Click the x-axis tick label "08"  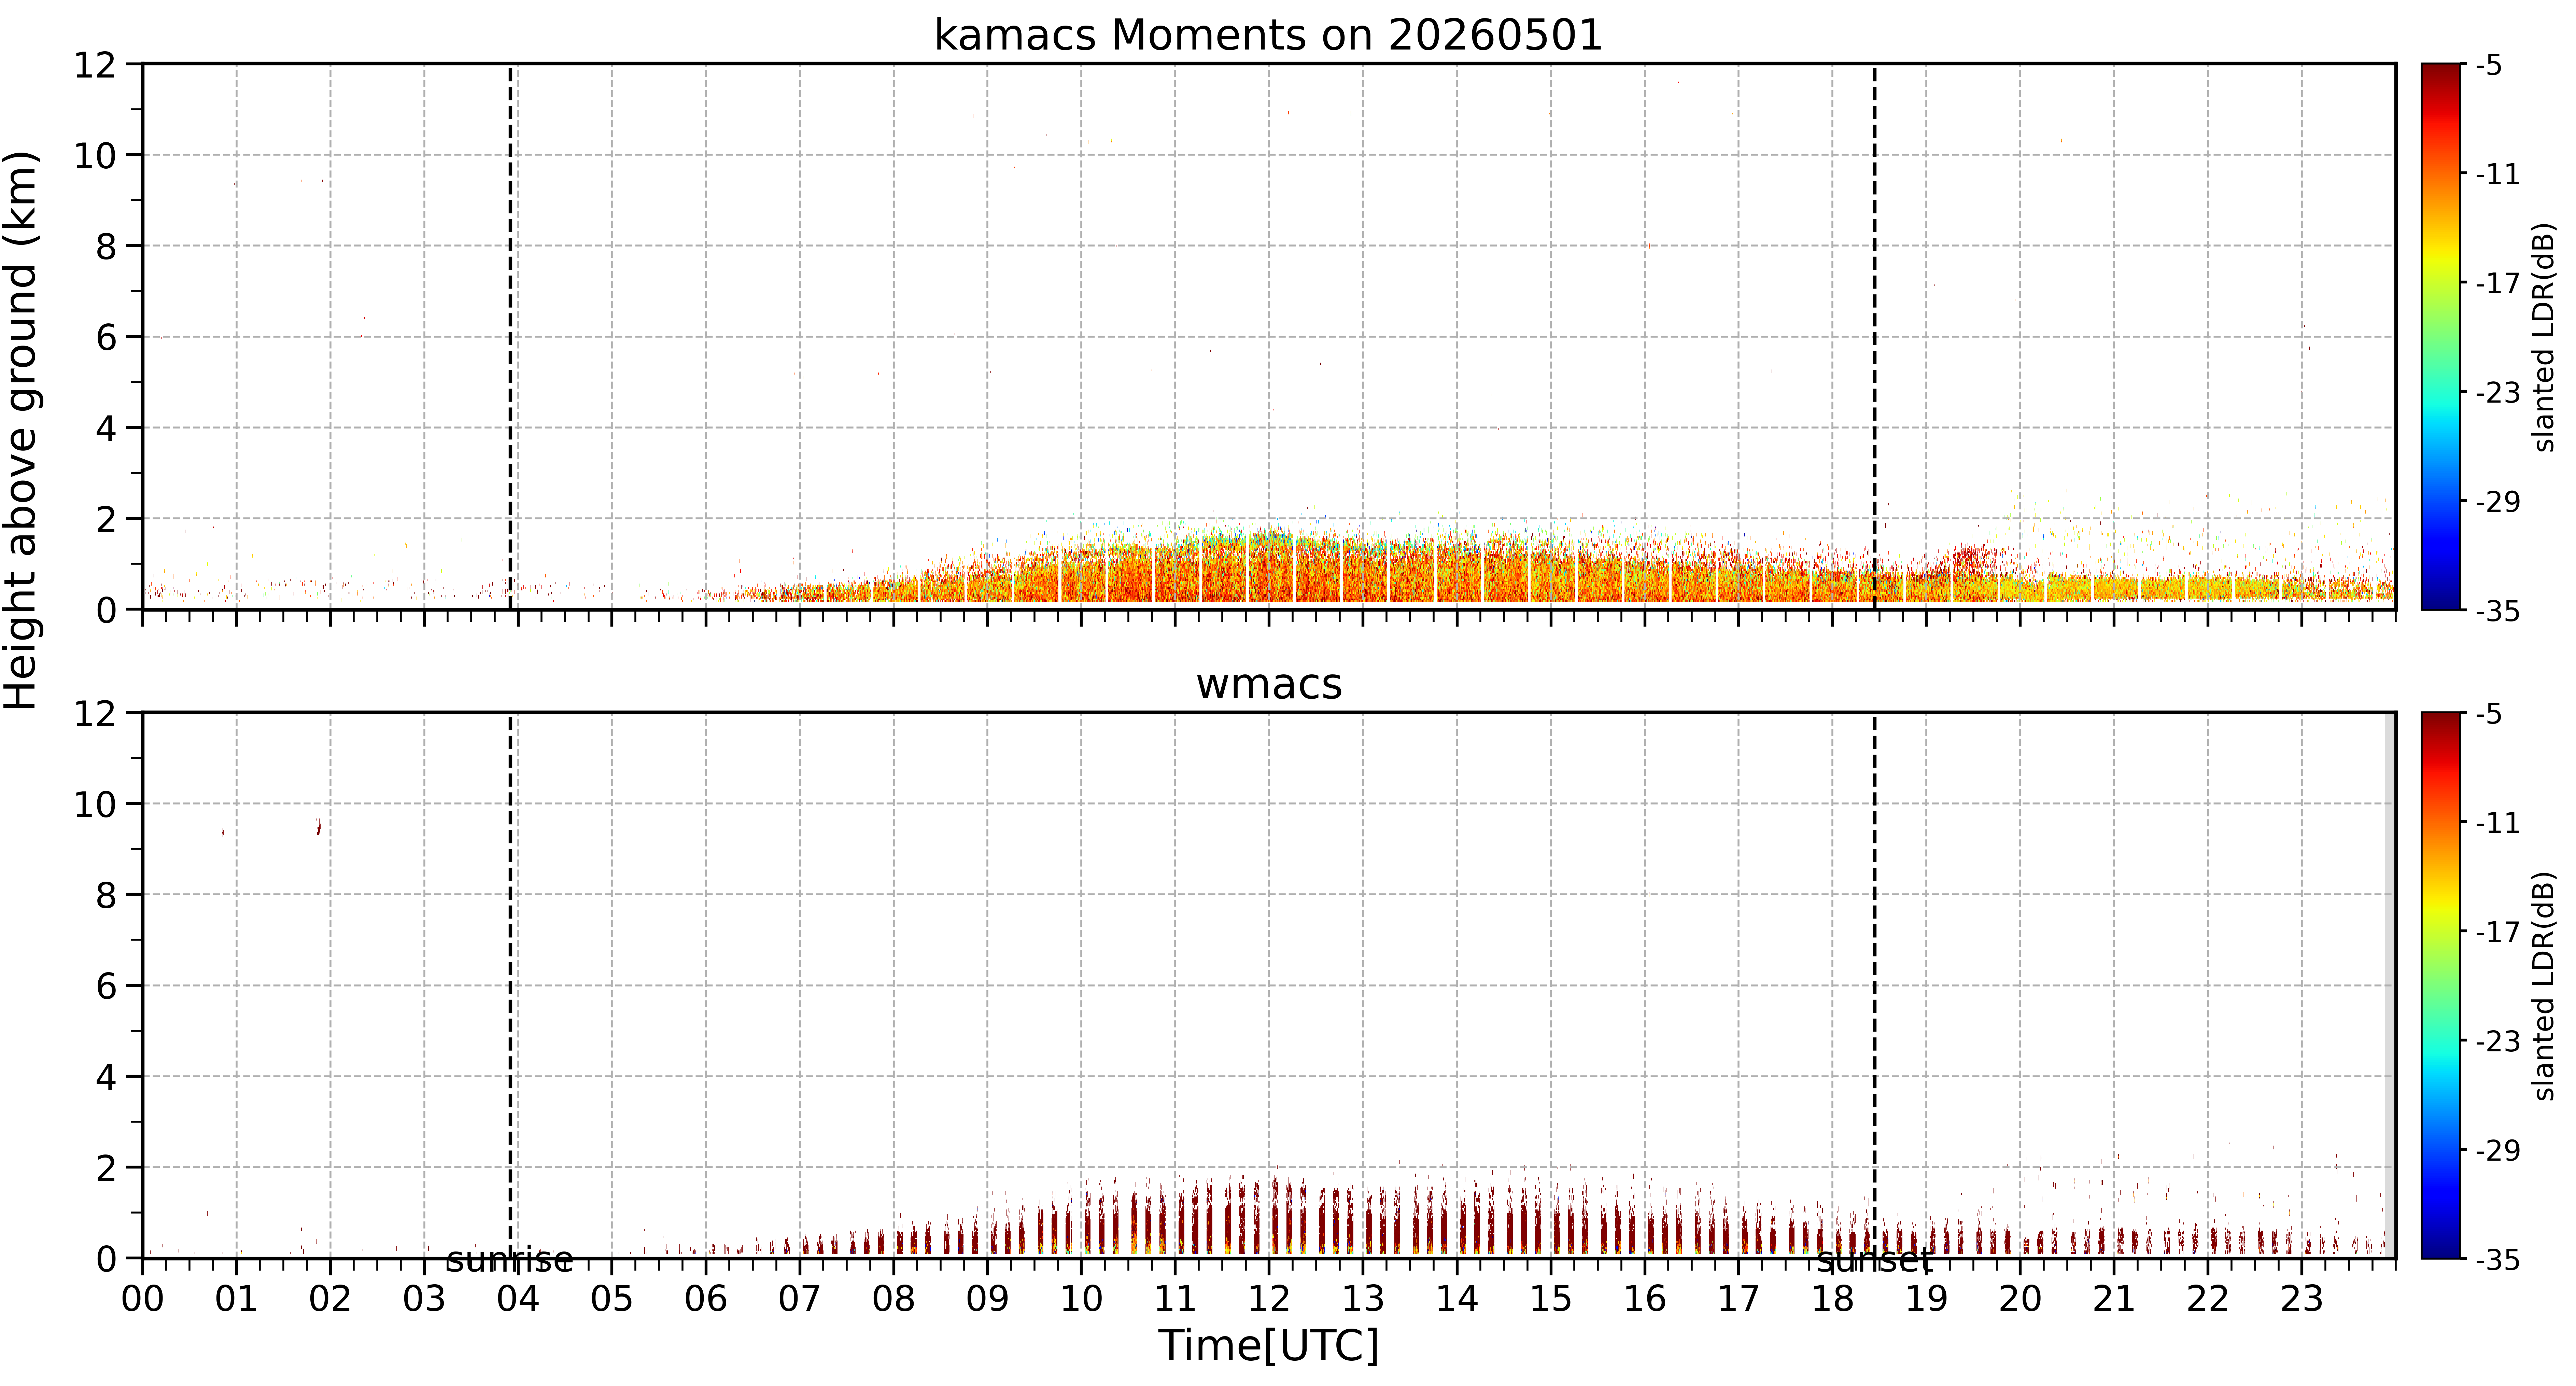pos(894,1299)
